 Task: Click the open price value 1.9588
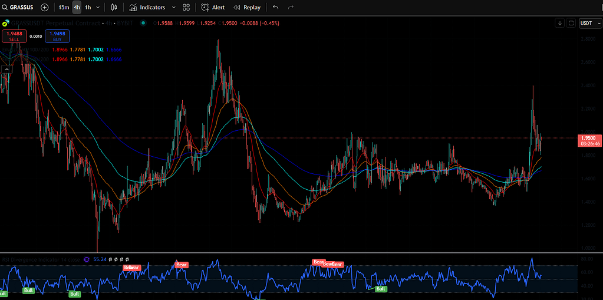166,23
